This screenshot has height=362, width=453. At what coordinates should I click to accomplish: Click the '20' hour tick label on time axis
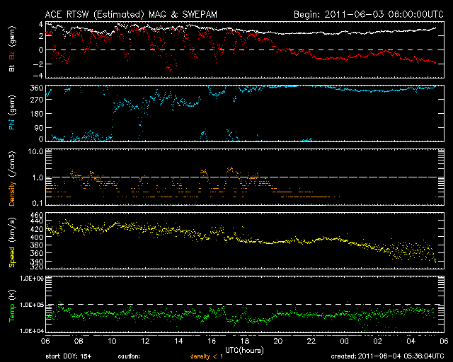[x=278, y=341]
